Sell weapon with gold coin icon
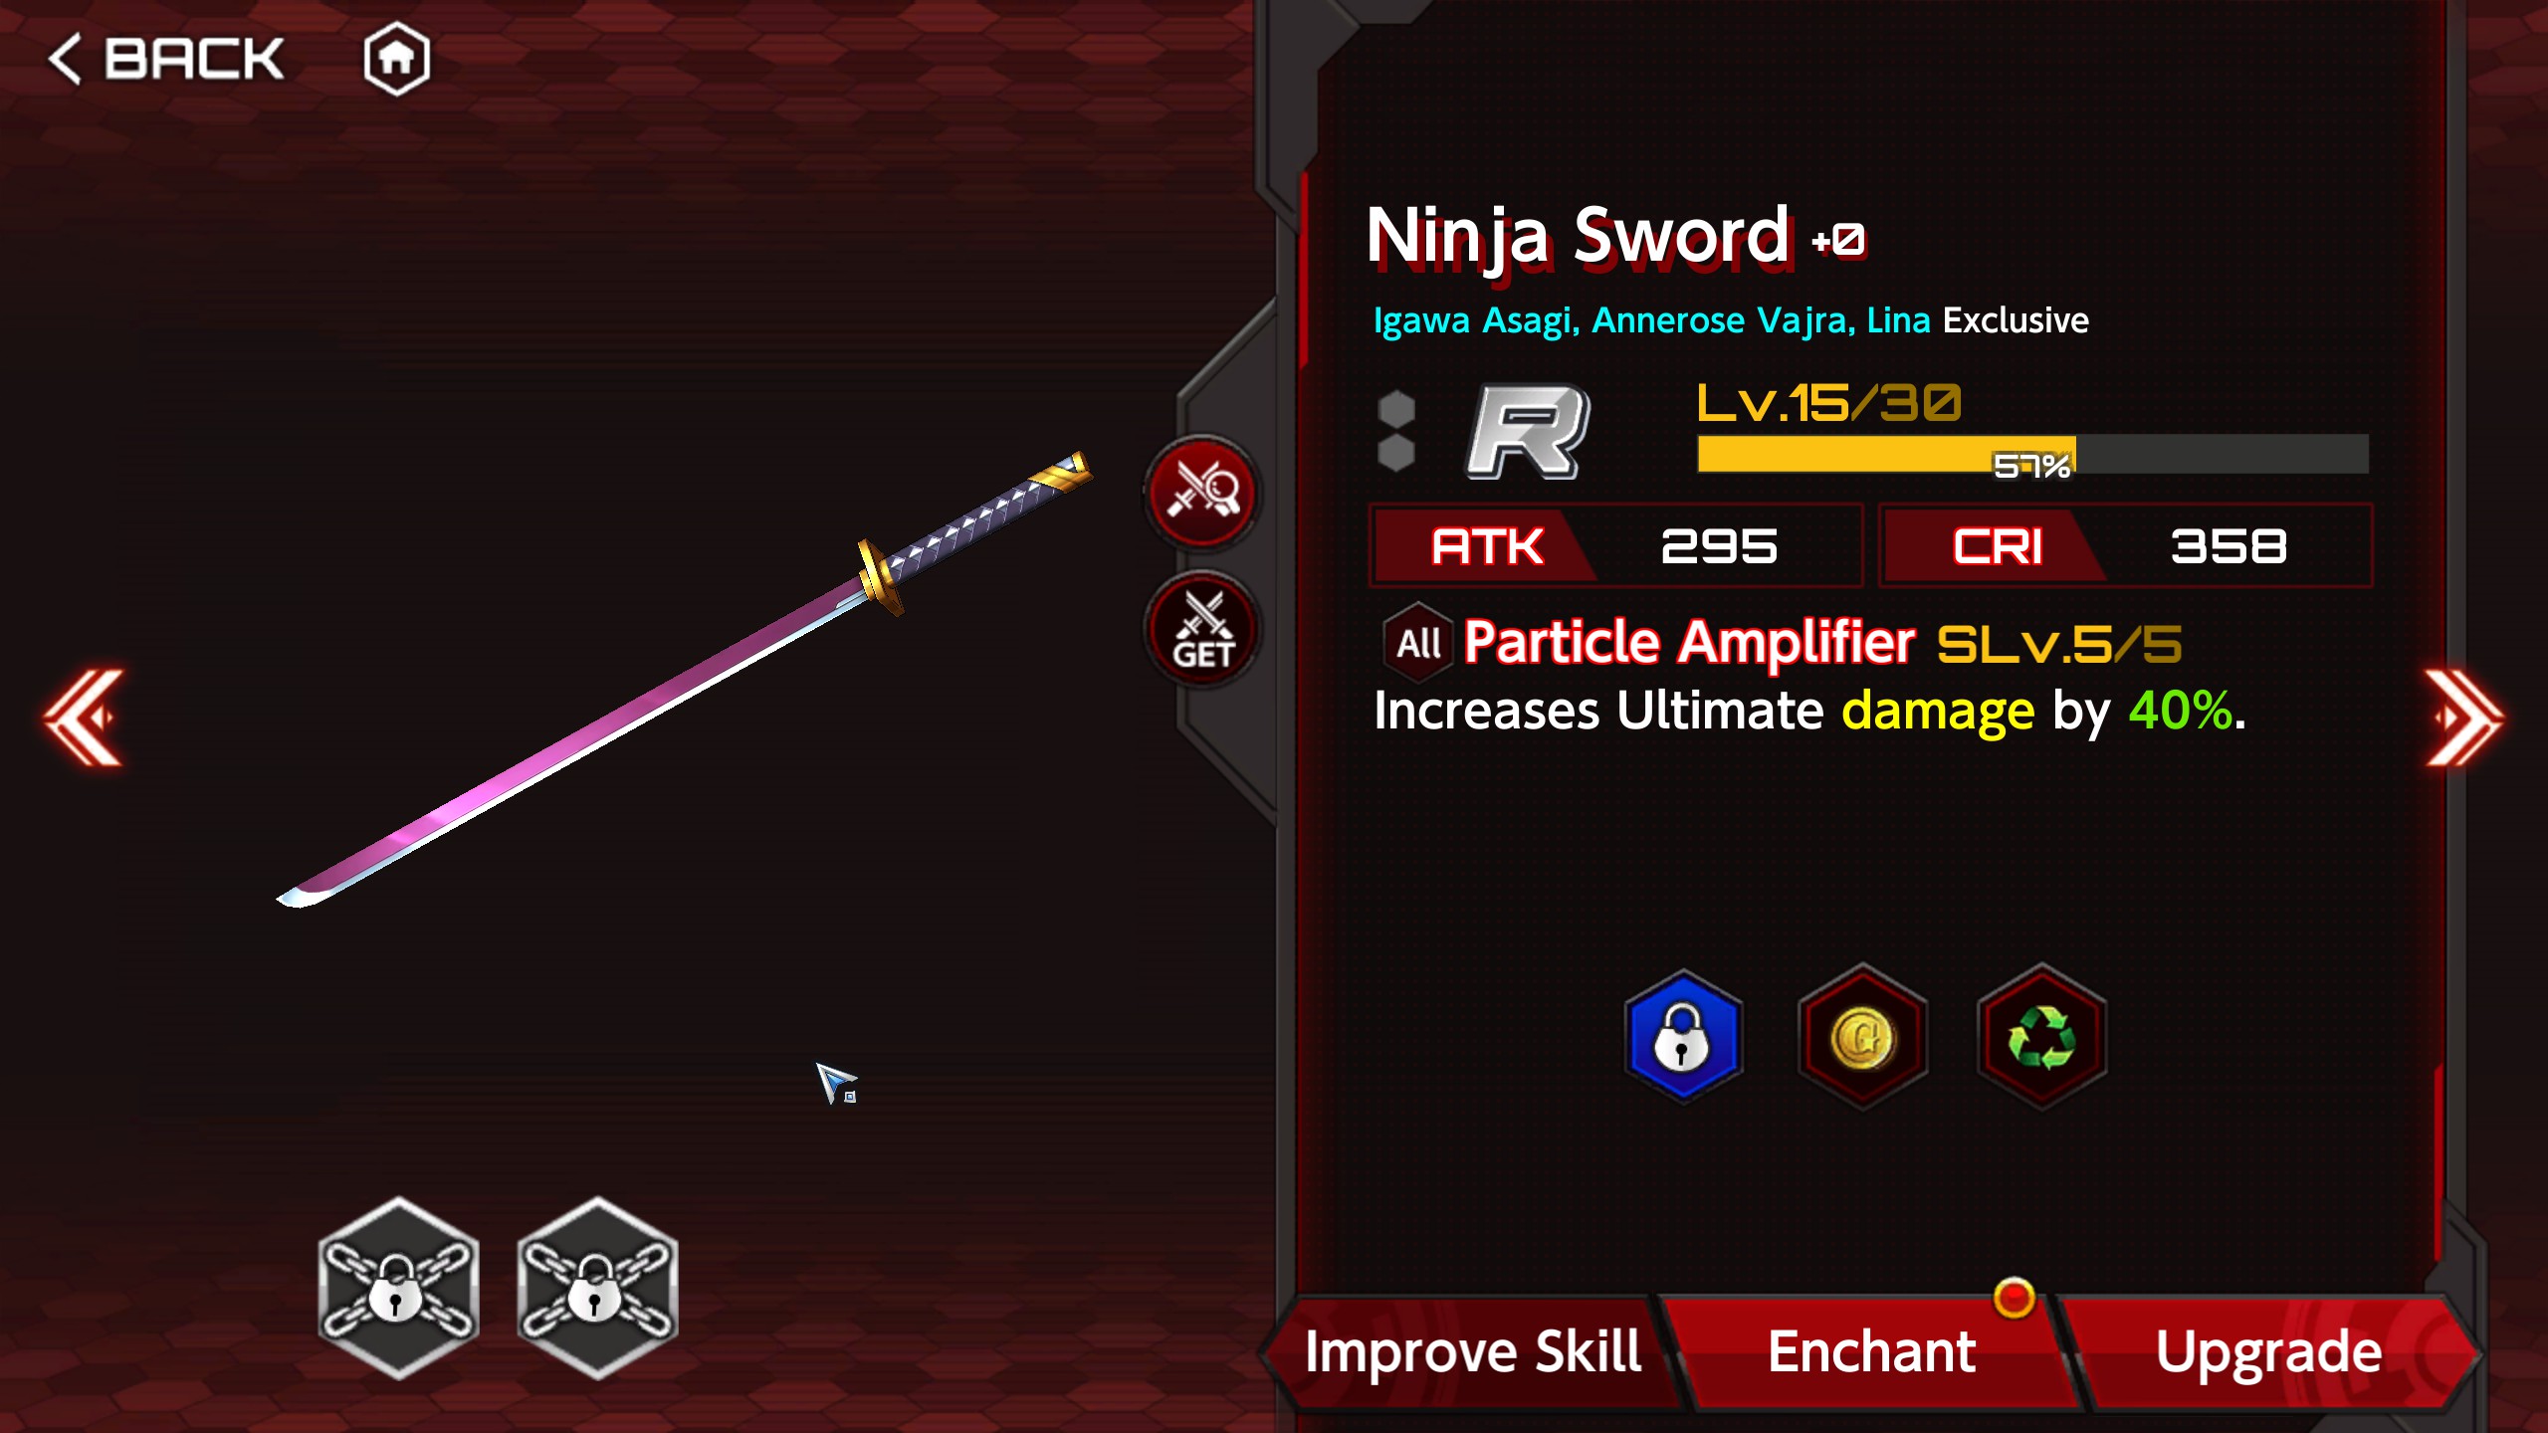2548x1433 pixels. coord(1862,1036)
